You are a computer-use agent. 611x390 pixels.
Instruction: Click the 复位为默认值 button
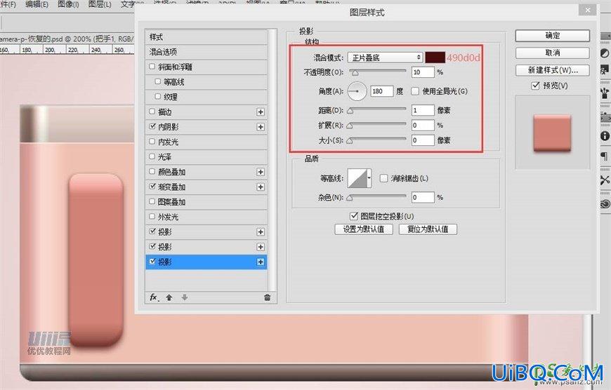(428, 229)
